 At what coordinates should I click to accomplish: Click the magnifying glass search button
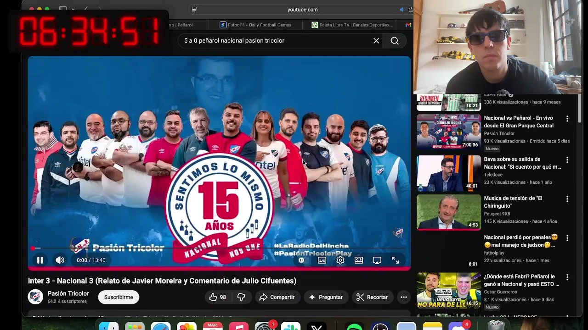[x=395, y=41]
